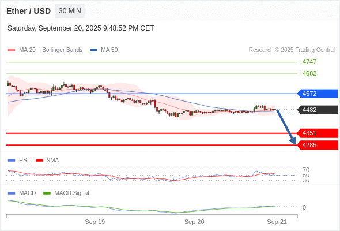Select the 4572 pivot price label
Image resolution: width=340 pixels, height=231 pixels.
tap(318, 94)
